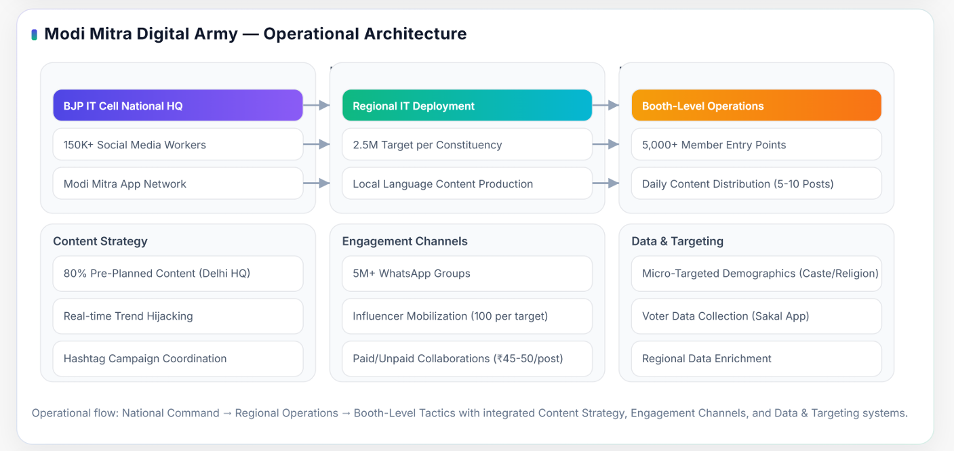The width and height of the screenshot is (954, 451).
Task: Click the arrow between 2.5M Target and member entry rows
Action: 612,144
